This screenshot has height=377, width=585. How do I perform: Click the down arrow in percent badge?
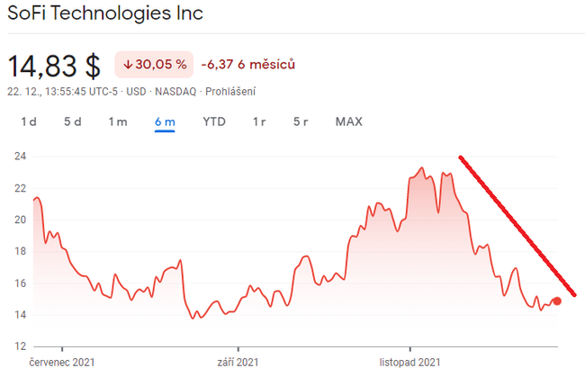(x=128, y=65)
